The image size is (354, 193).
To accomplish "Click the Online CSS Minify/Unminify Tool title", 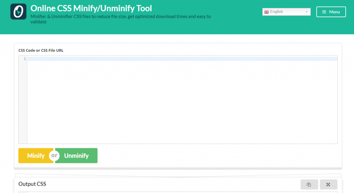I will click(x=91, y=8).
